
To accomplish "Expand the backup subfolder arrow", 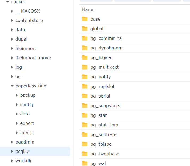I will [x=17, y=95].
